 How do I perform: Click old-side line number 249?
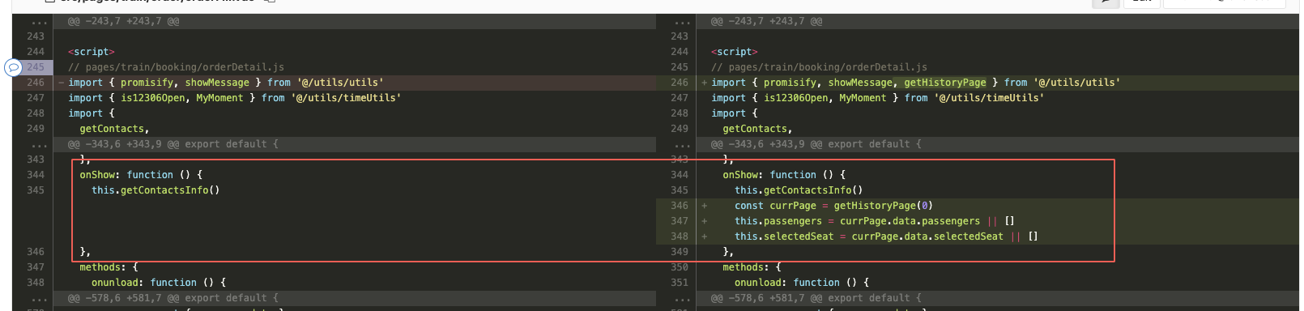[36, 129]
